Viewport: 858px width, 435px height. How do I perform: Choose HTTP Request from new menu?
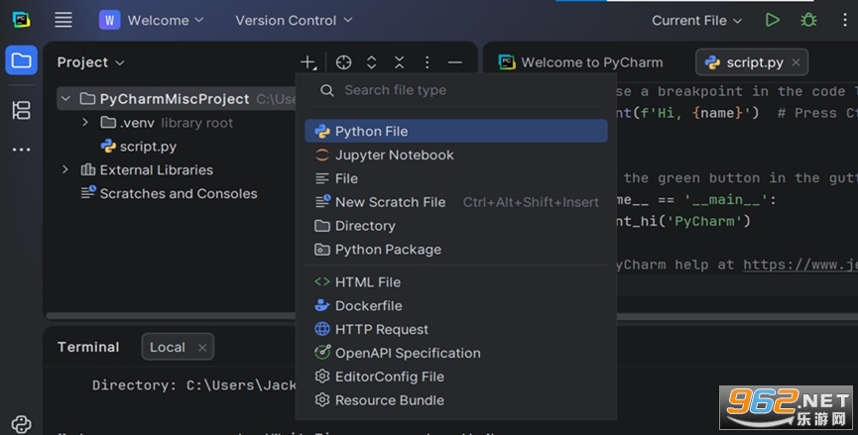point(456,329)
